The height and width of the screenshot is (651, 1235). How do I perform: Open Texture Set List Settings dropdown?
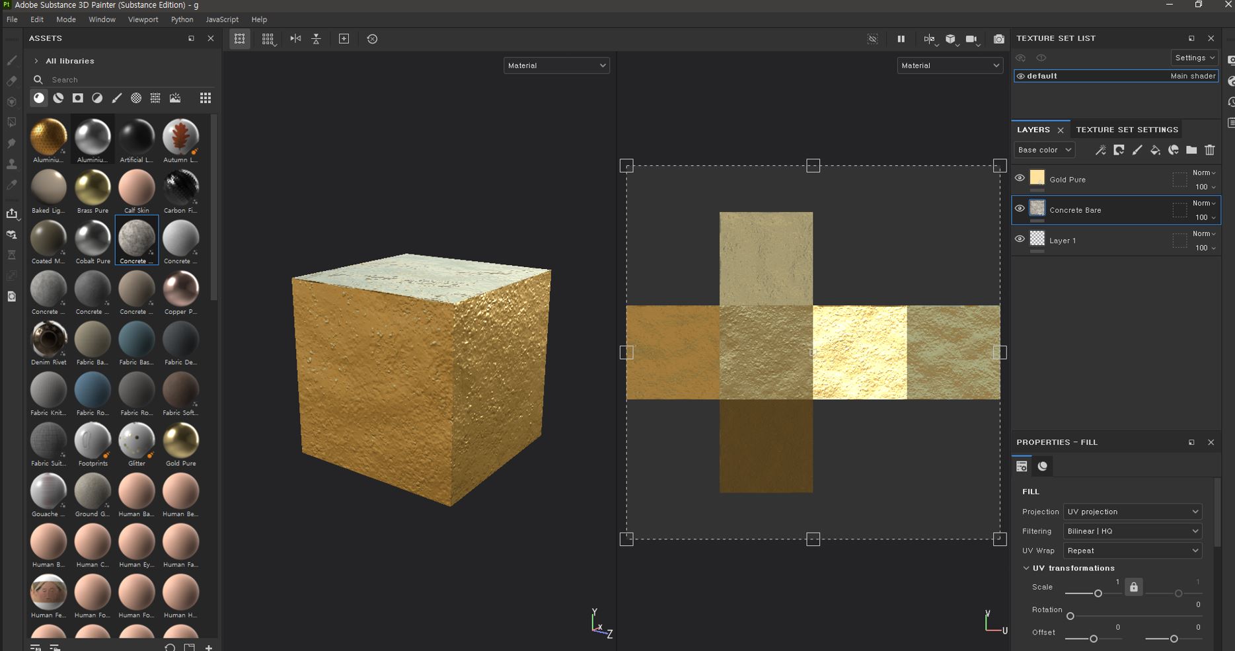(1195, 57)
